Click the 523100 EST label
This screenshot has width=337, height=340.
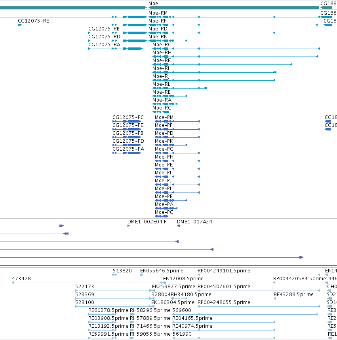tap(85, 302)
